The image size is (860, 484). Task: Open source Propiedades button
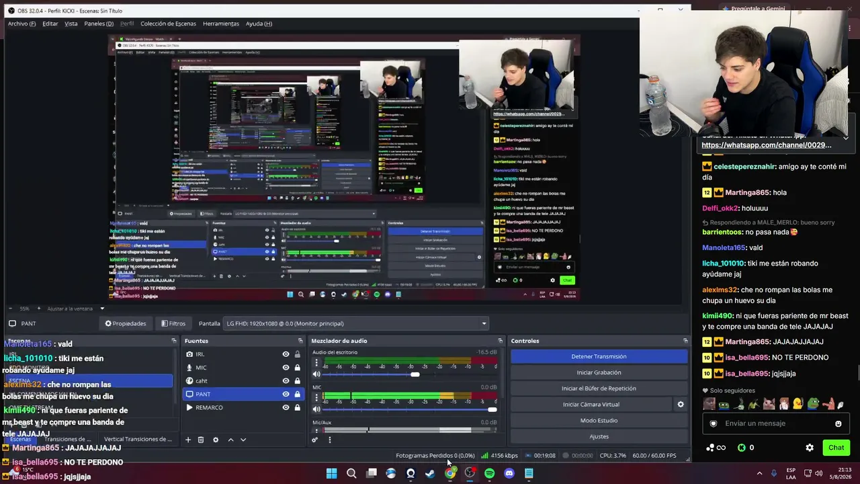click(126, 323)
